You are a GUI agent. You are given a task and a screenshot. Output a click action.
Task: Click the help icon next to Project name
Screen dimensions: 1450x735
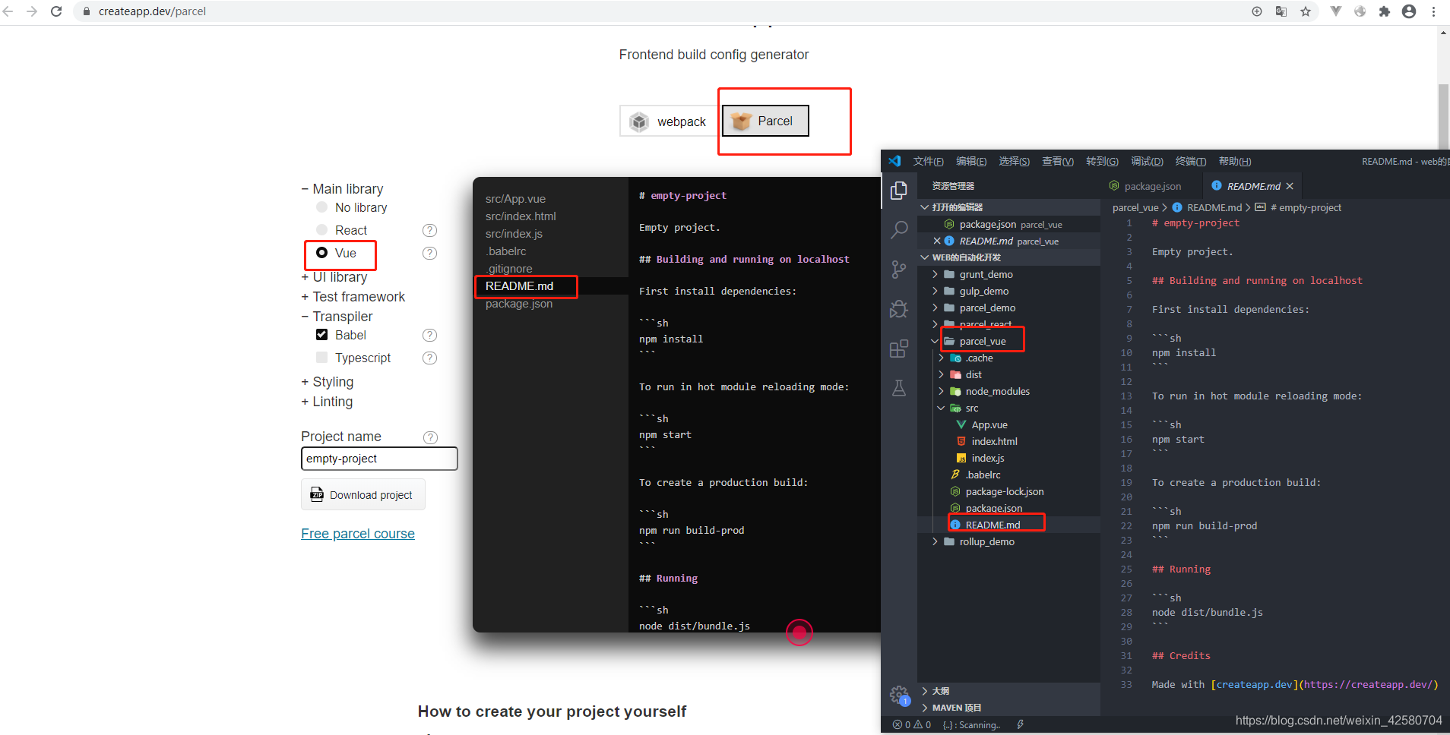[430, 437]
